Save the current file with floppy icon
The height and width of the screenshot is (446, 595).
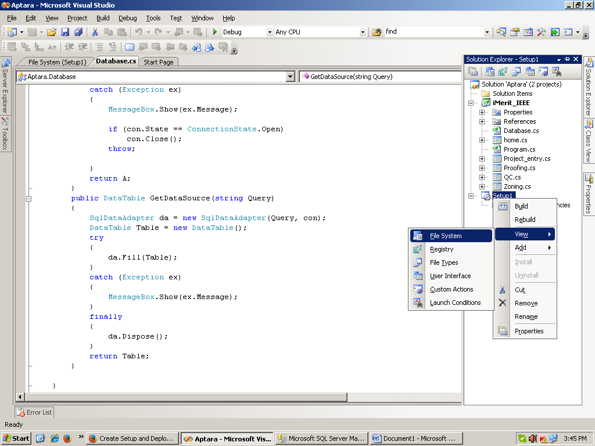65,33
